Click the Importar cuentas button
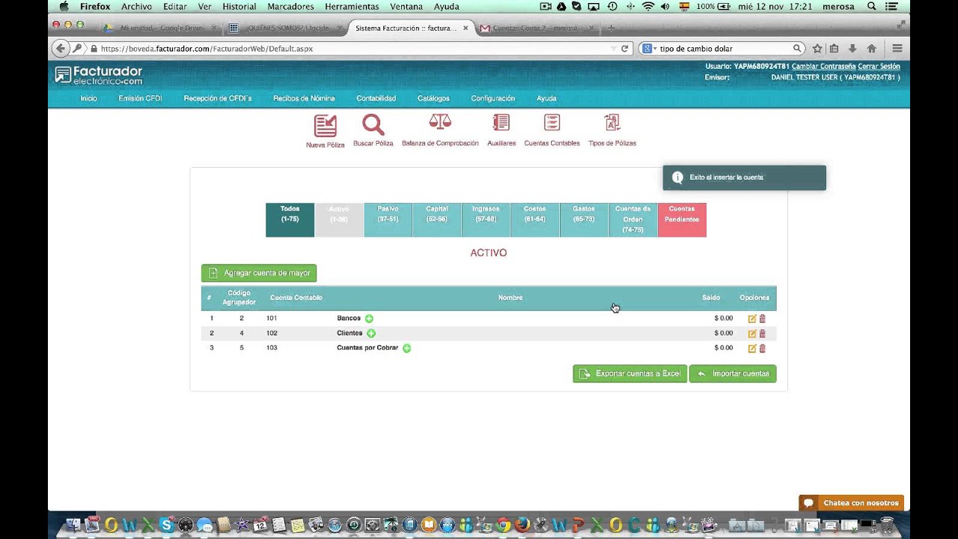 point(733,374)
